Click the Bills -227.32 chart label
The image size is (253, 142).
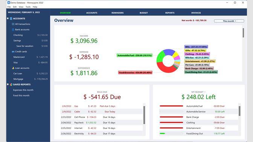click(x=196, y=47)
